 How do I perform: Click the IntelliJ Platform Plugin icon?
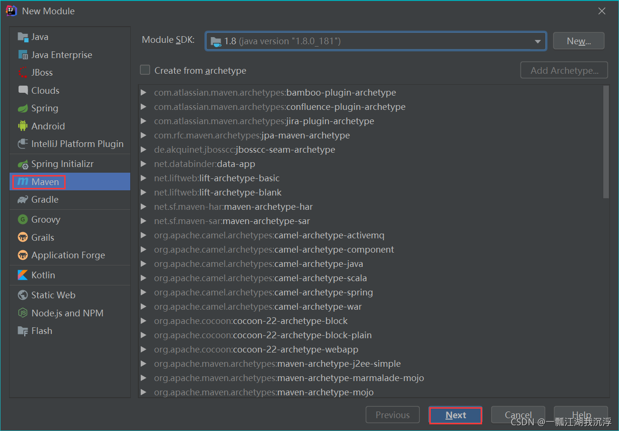click(23, 144)
